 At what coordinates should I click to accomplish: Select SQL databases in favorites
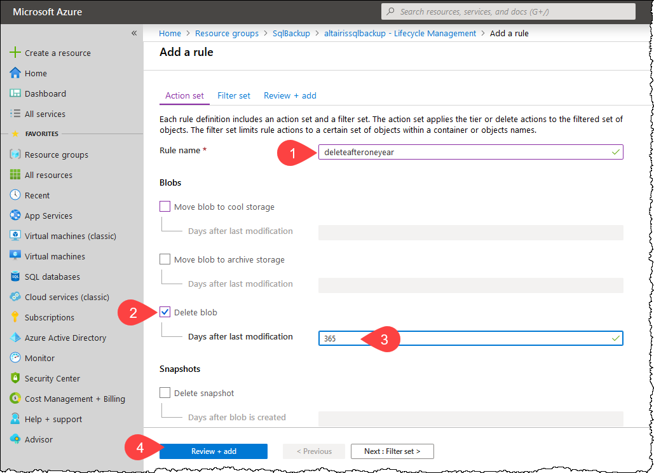[52, 277]
